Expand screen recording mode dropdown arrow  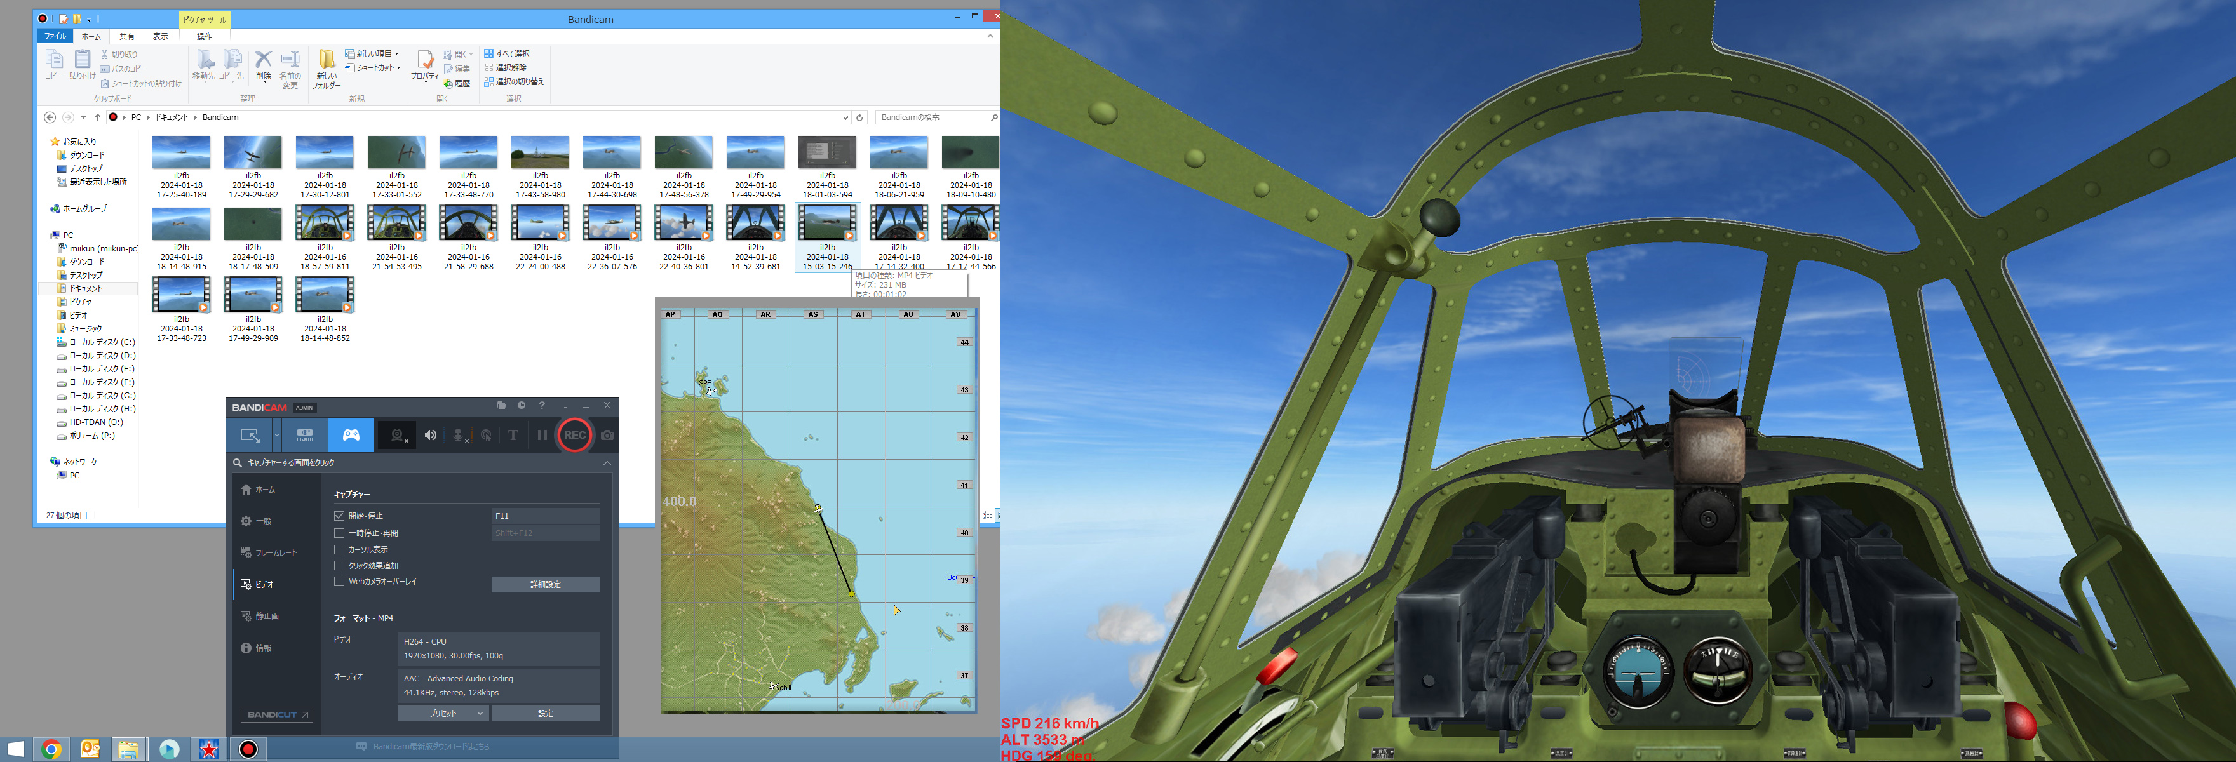point(277,435)
